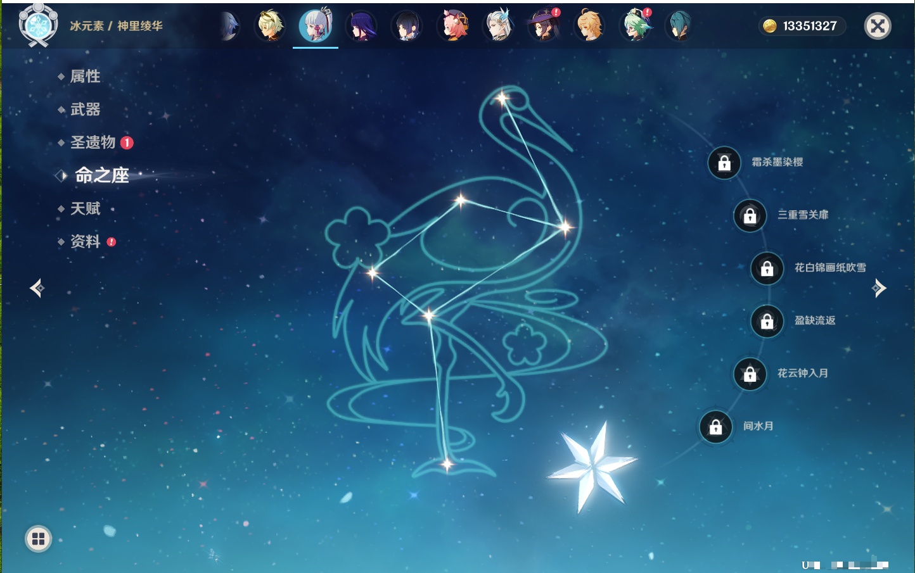The image size is (915, 573).
Task: Open the grid menu button at bottom-left
Action: 38,539
